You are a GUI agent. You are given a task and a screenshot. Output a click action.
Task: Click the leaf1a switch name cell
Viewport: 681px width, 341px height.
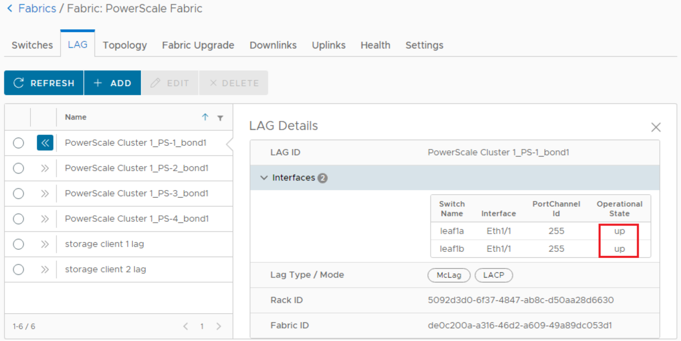(x=452, y=231)
